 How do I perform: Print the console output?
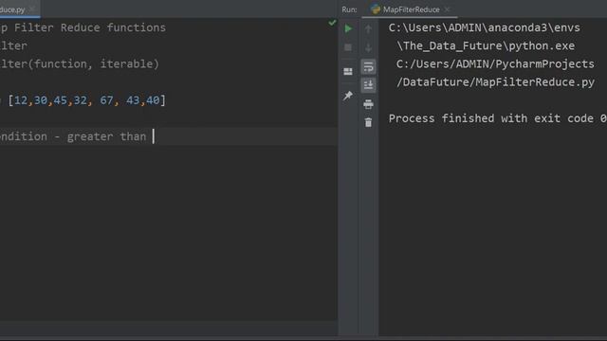[368, 104]
